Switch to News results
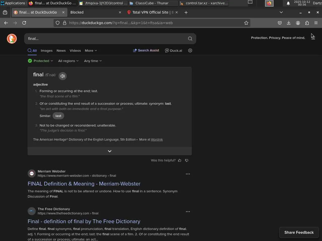322x241 pixels. pyautogui.click(x=61, y=50)
